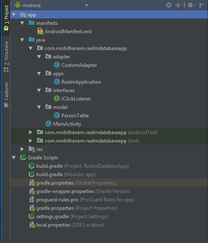Select build.gradle (Module: app)
Screen dimensions: 208x243
click(x=66, y=174)
